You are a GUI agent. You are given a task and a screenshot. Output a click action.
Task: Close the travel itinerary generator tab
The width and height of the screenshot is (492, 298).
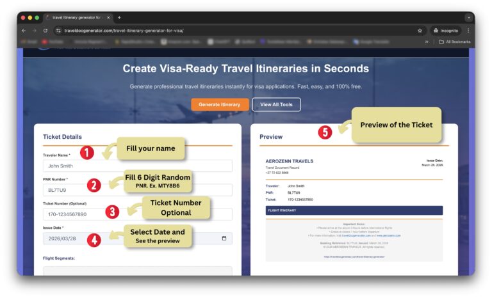coord(108,18)
